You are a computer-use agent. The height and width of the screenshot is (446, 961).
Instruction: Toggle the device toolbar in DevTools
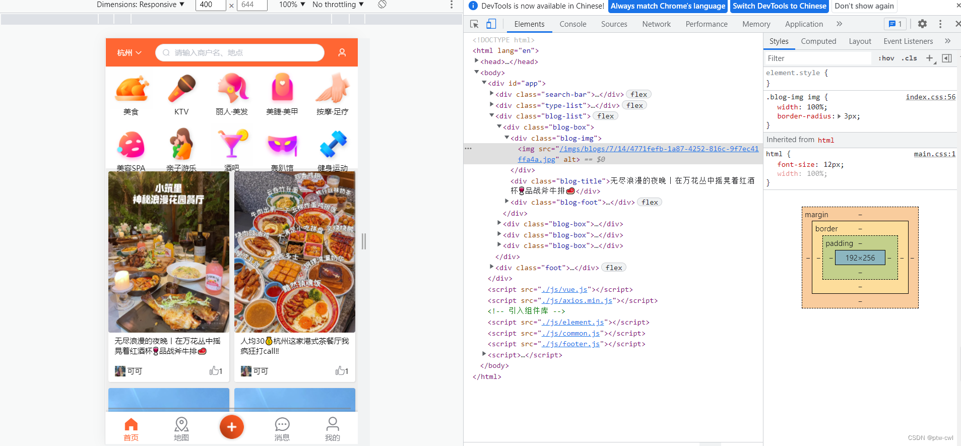coord(491,24)
